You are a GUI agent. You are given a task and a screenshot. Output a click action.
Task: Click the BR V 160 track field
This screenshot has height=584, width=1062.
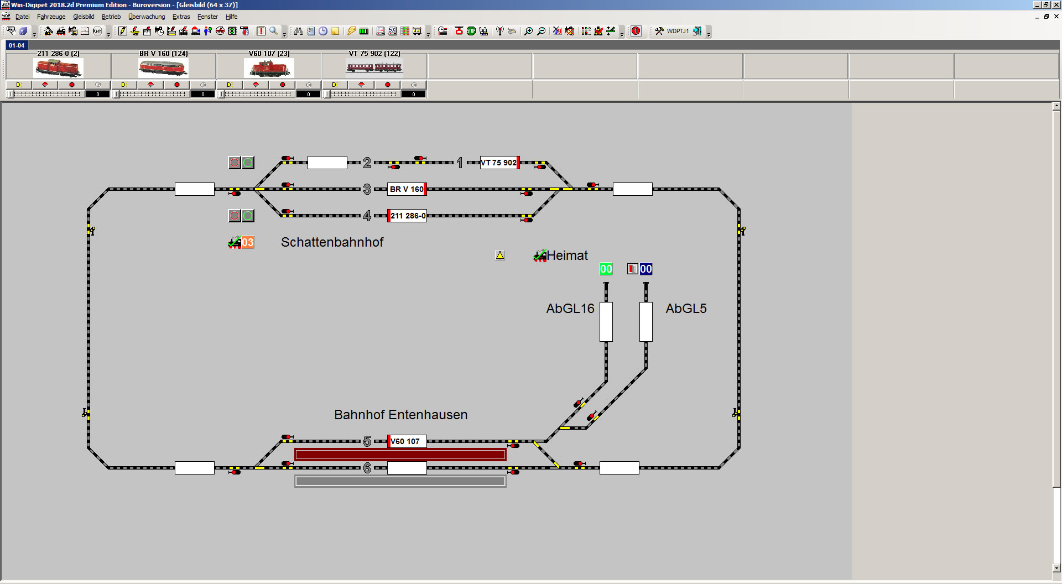pyautogui.click(x=407, y=189)
